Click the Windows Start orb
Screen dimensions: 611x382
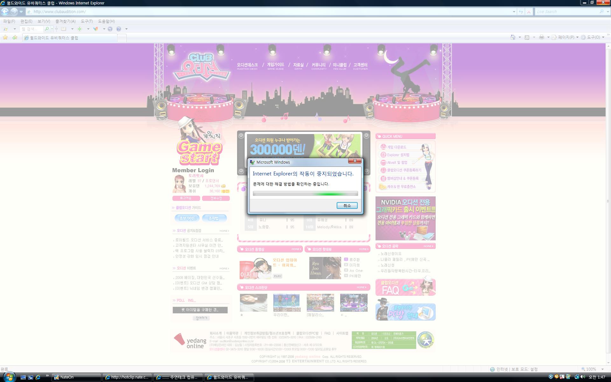(x=9, y=377)
